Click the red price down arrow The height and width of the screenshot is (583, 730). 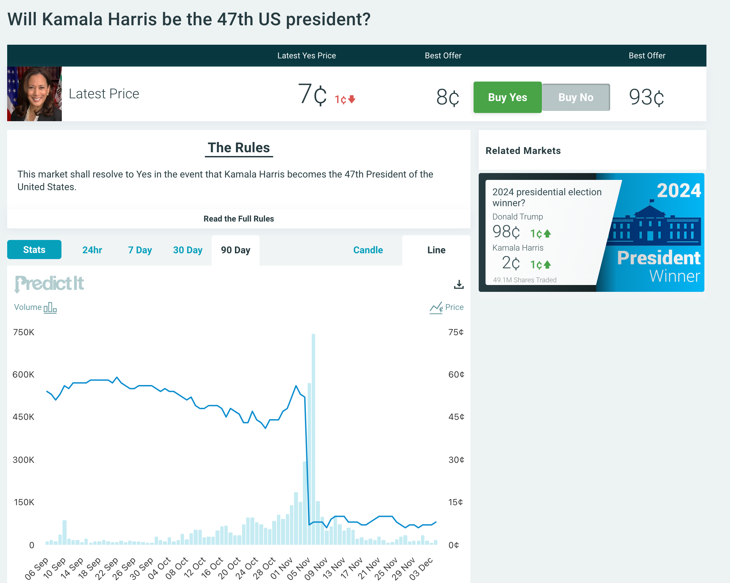352,99
